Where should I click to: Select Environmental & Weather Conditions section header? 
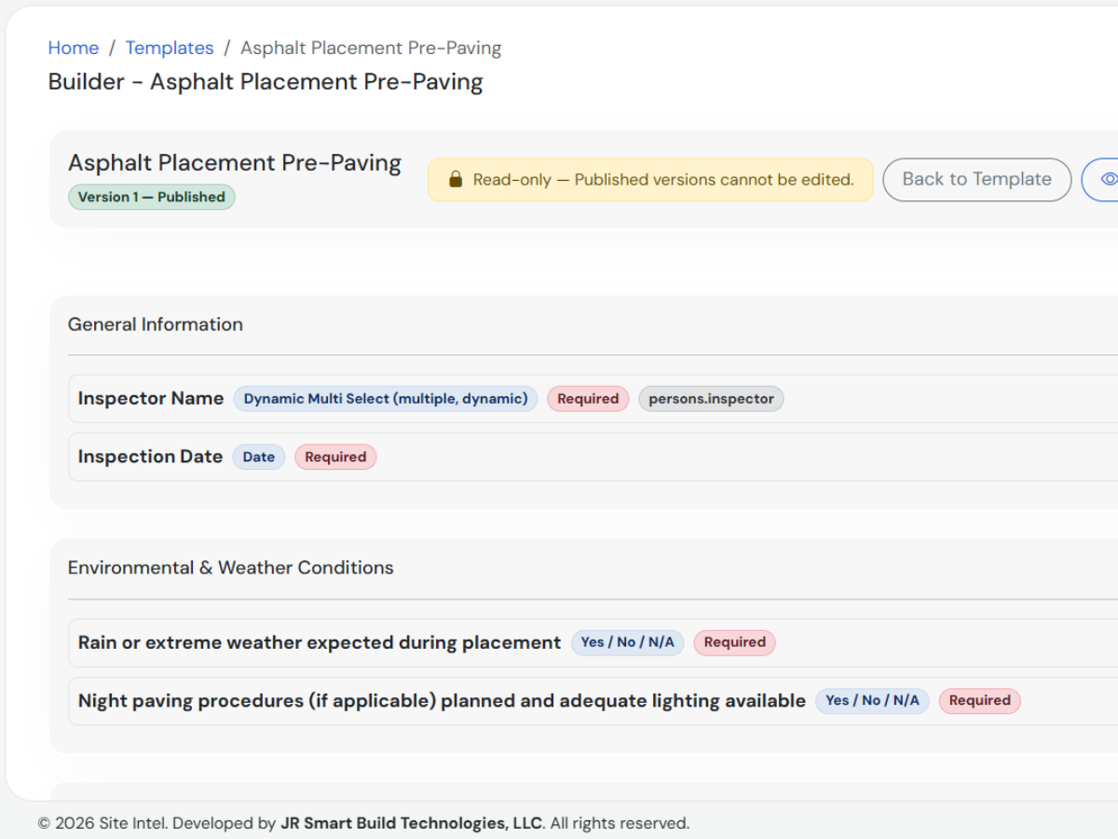tap(231, 568)
